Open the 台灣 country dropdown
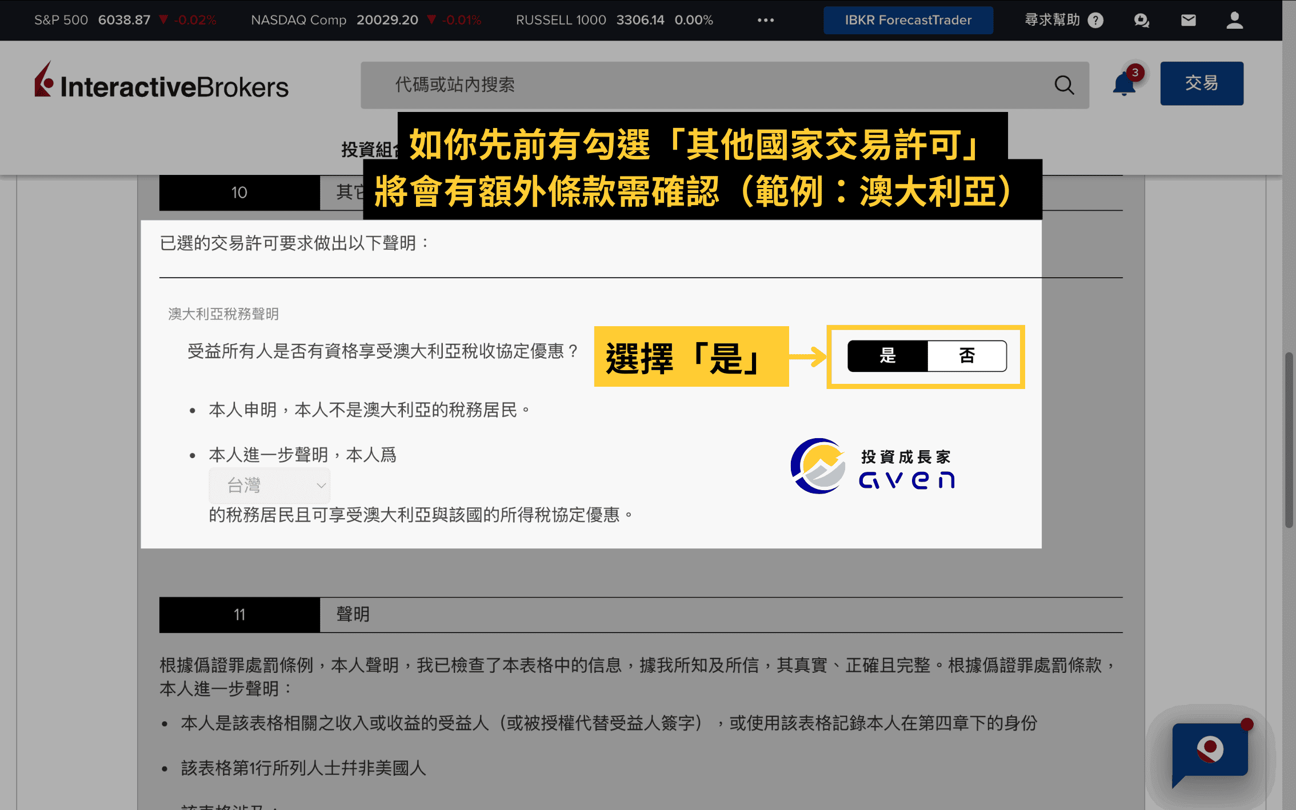The height and width of the screenshot is (810, 1296). [269, 485]
